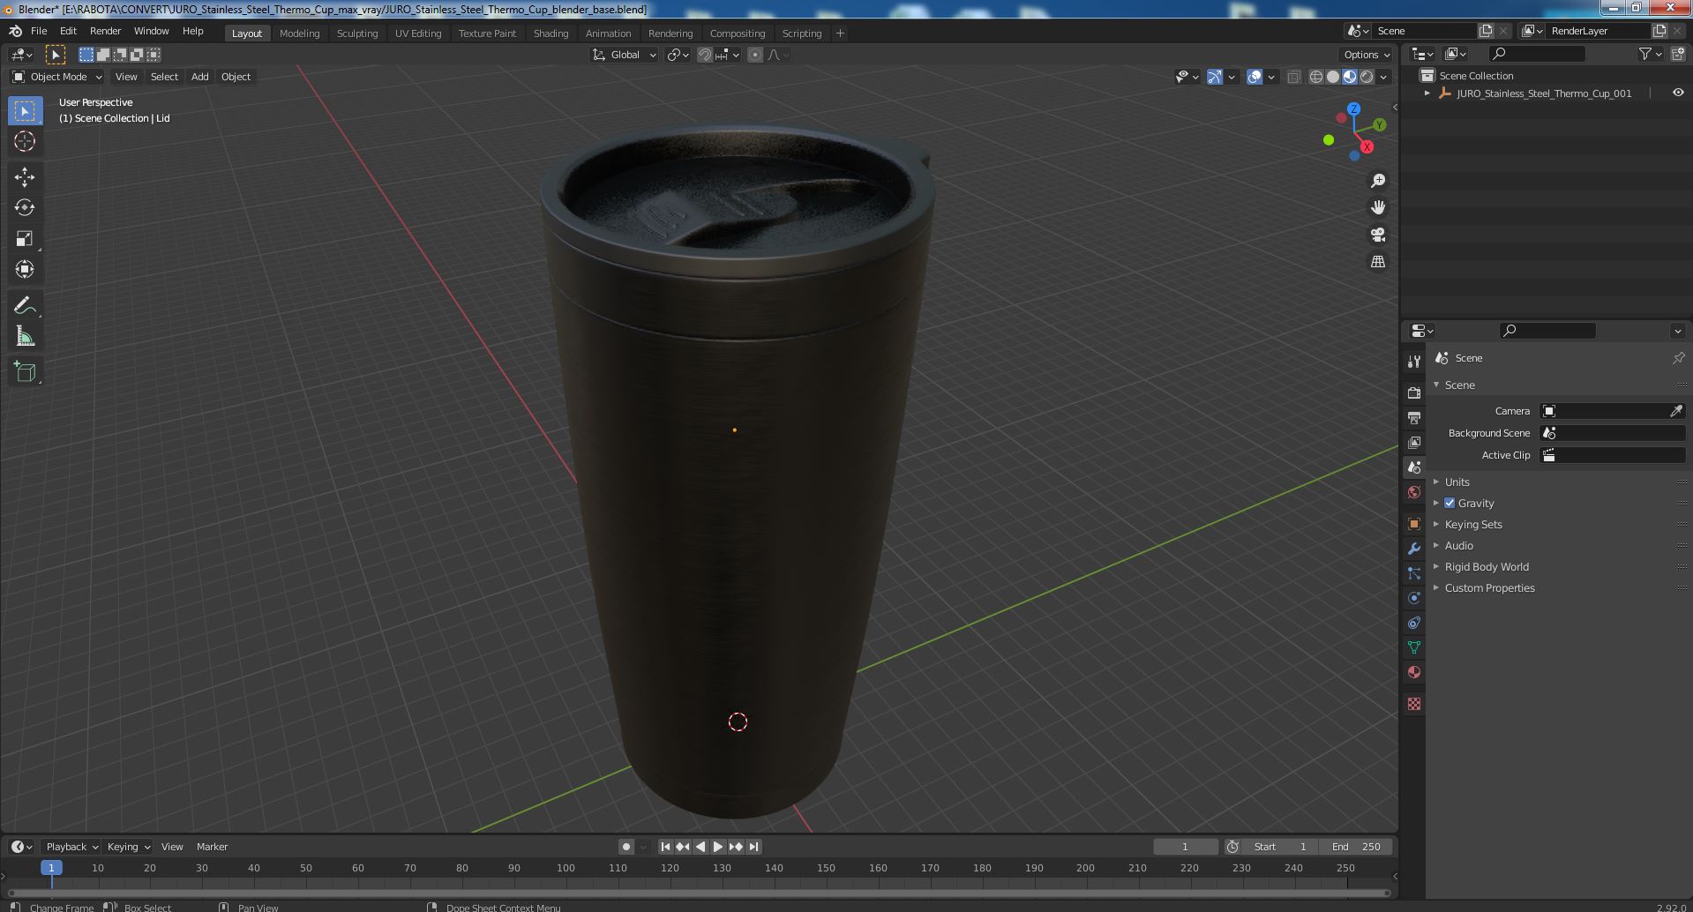Add a new workspace tab
The height and width of the screenshot is (912, 1693).
[840, 34]
